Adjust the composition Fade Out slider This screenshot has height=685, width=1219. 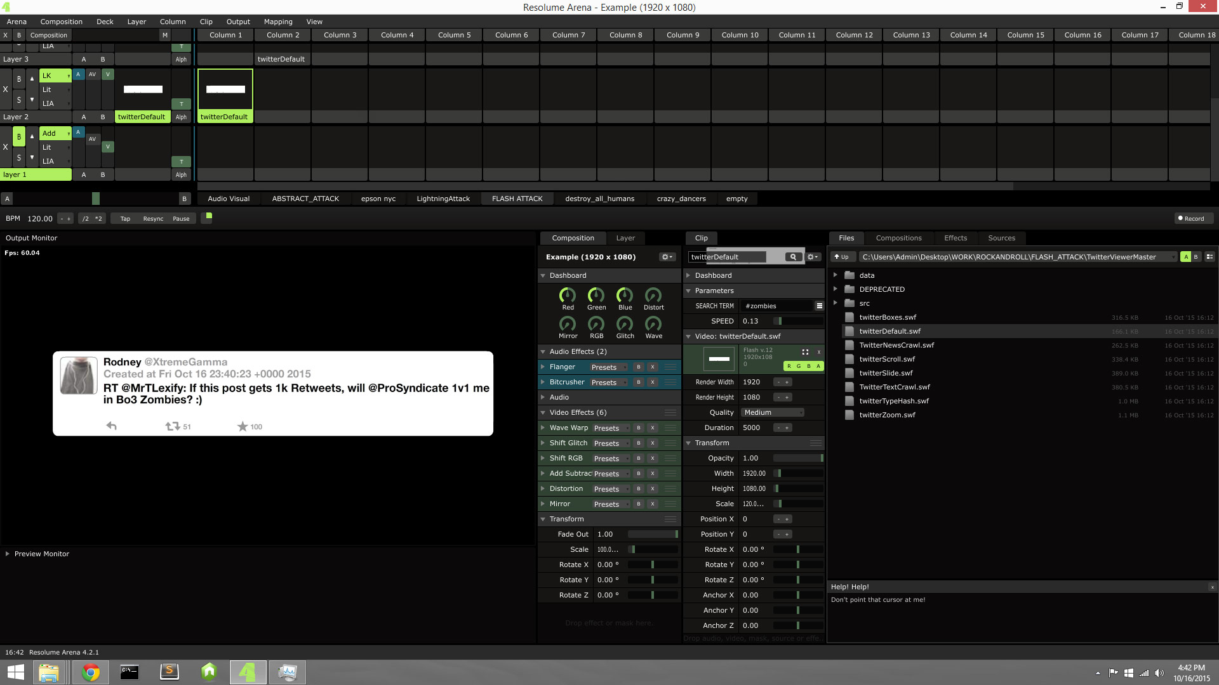(x=653, y=535)
